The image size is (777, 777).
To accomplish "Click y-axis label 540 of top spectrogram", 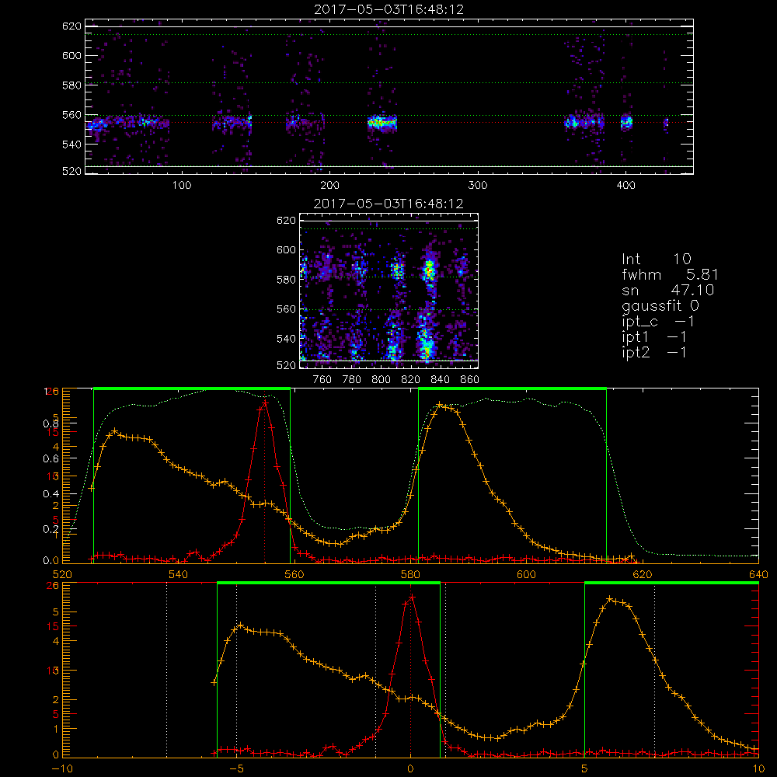I will 71,145.
